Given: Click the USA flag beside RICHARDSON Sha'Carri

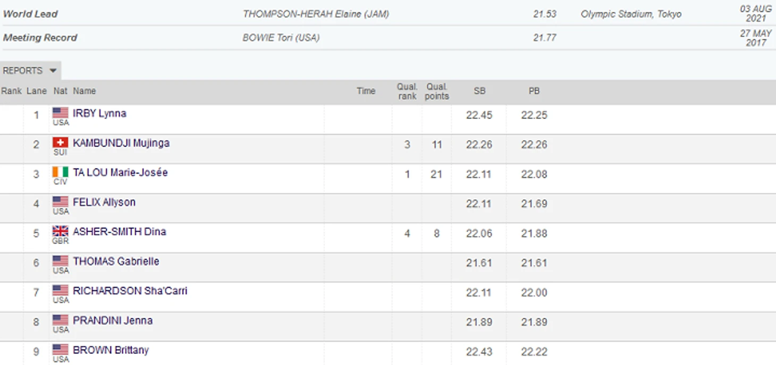Looking at the screenshot, I should (61, 291).
